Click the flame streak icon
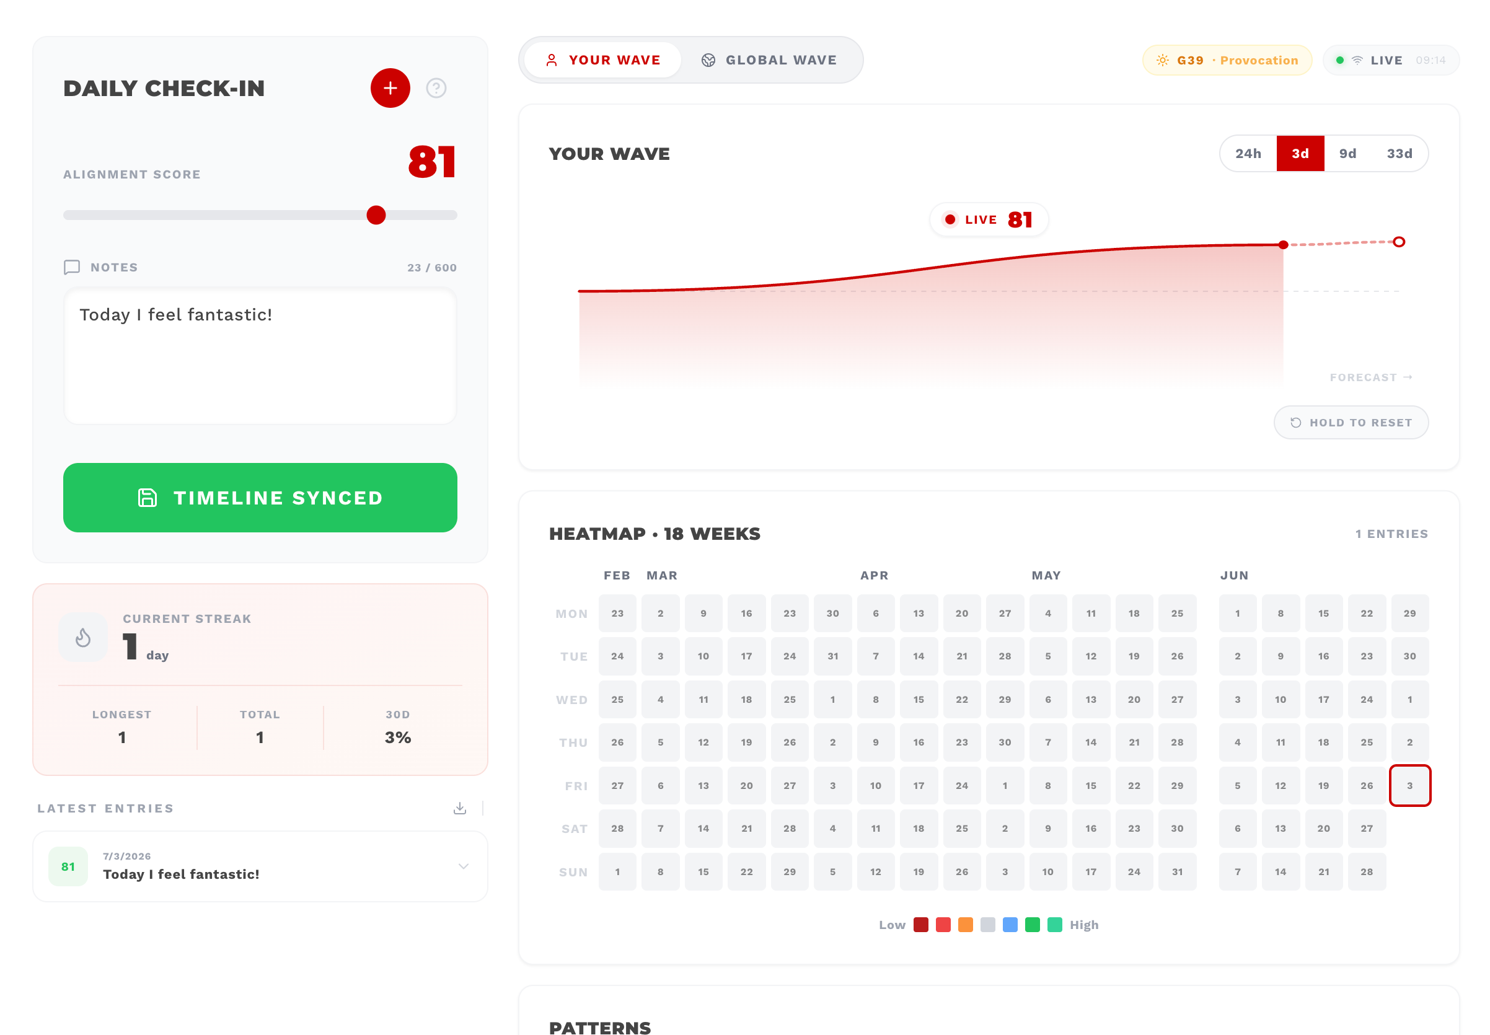Image resolution: width=1490 pixels, height=1035 pixels. (x=83, y=638)
